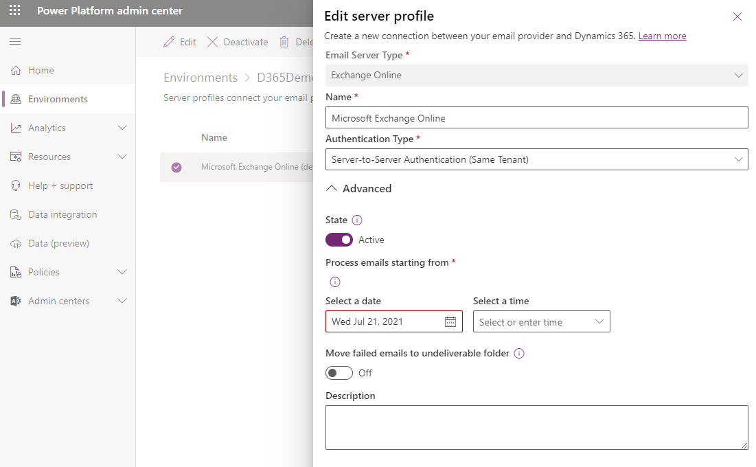756x467 pixels.
Task: Click the Environments globe icon
Action: tap(16, 99)
